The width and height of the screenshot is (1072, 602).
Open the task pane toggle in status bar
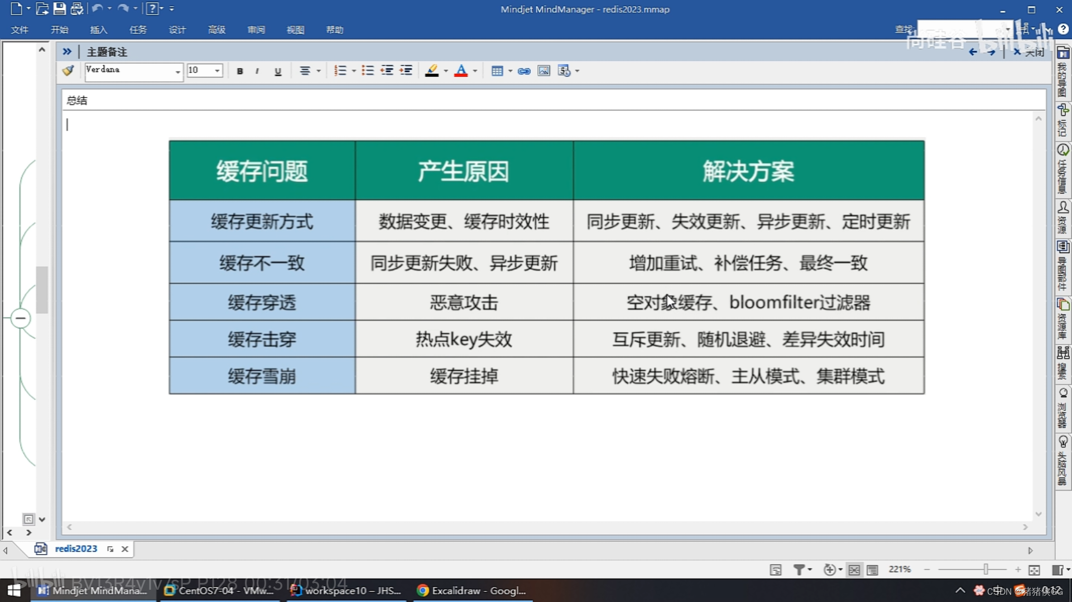pyautogui.click(x=1059, y=569)
